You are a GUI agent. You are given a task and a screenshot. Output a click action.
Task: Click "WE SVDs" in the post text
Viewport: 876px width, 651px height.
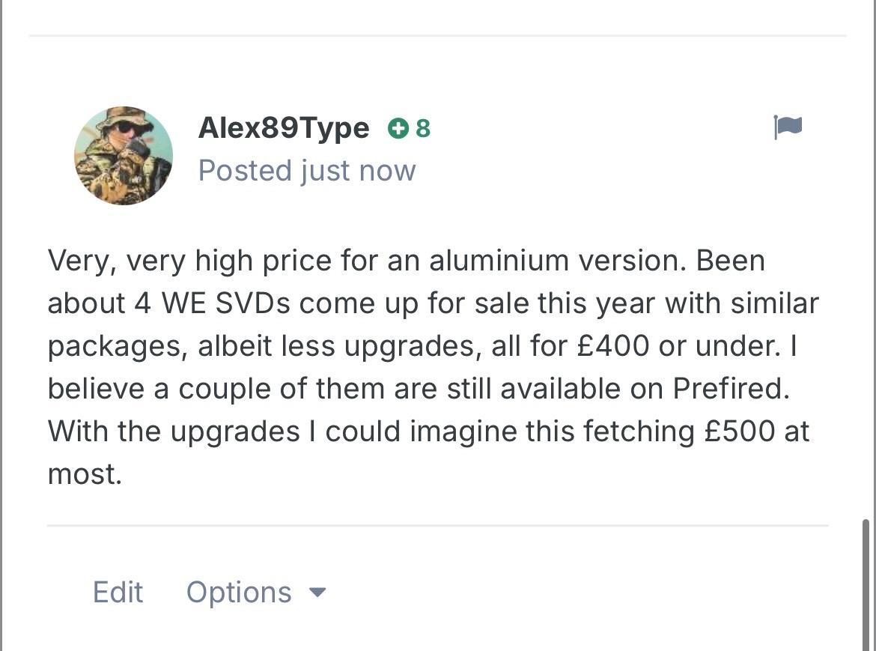231,303
